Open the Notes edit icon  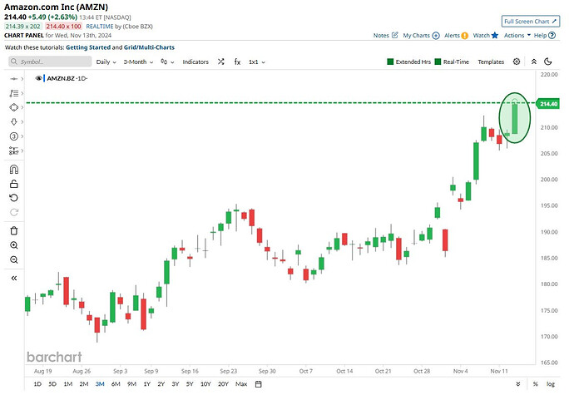395,35
